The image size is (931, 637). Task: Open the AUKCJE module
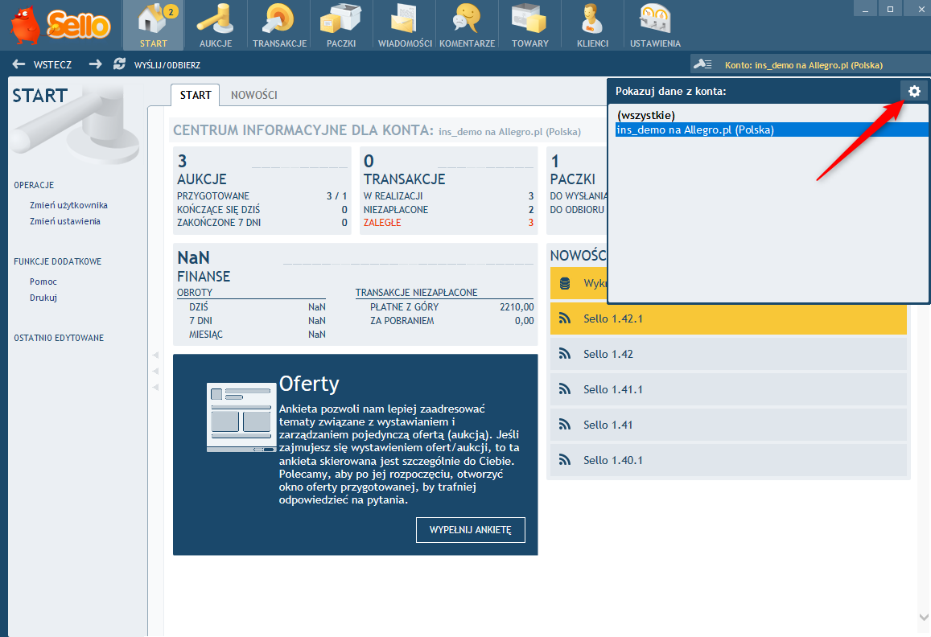216,26
